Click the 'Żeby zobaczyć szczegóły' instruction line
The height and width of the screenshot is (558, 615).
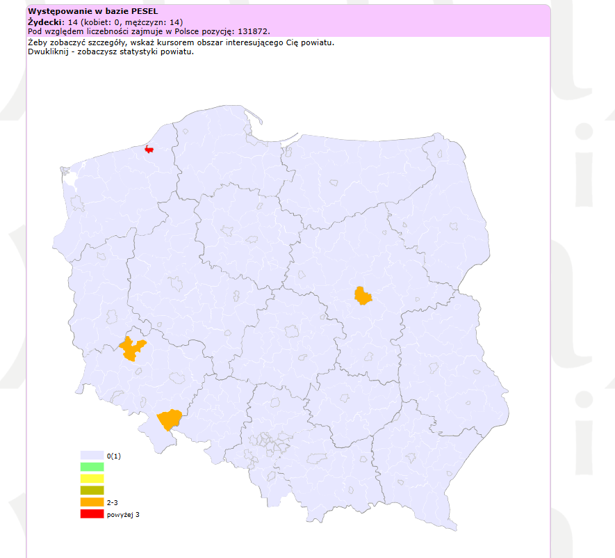[x=181, y=42]
